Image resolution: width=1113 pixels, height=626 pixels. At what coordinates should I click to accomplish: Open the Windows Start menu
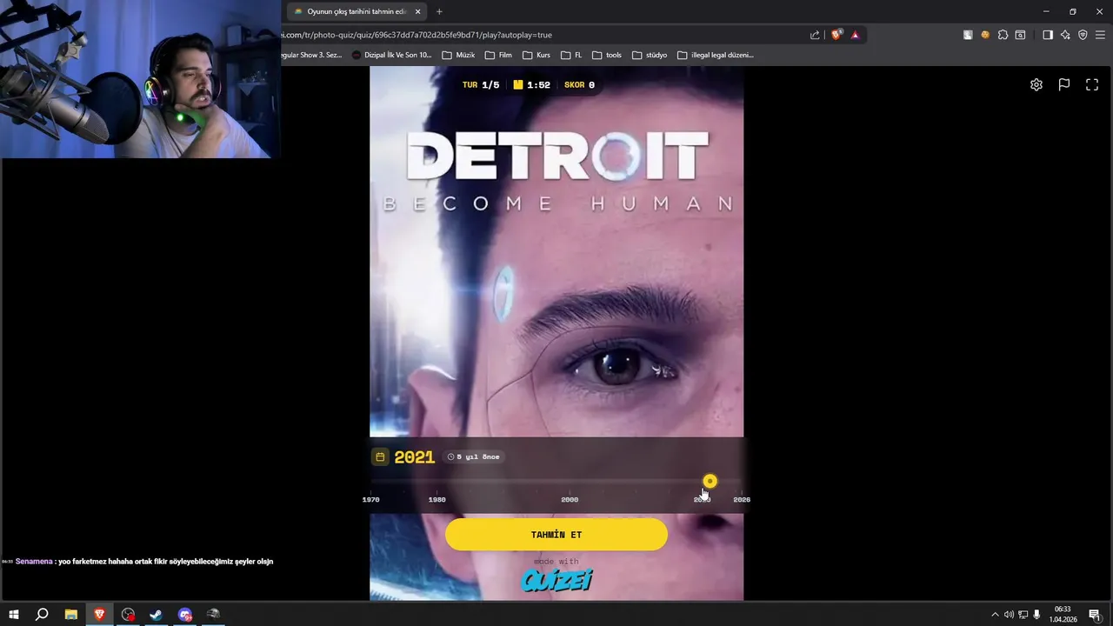(x=14, y=615)
